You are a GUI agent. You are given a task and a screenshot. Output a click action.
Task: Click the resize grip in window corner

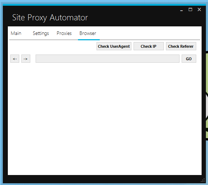(203, 180)
